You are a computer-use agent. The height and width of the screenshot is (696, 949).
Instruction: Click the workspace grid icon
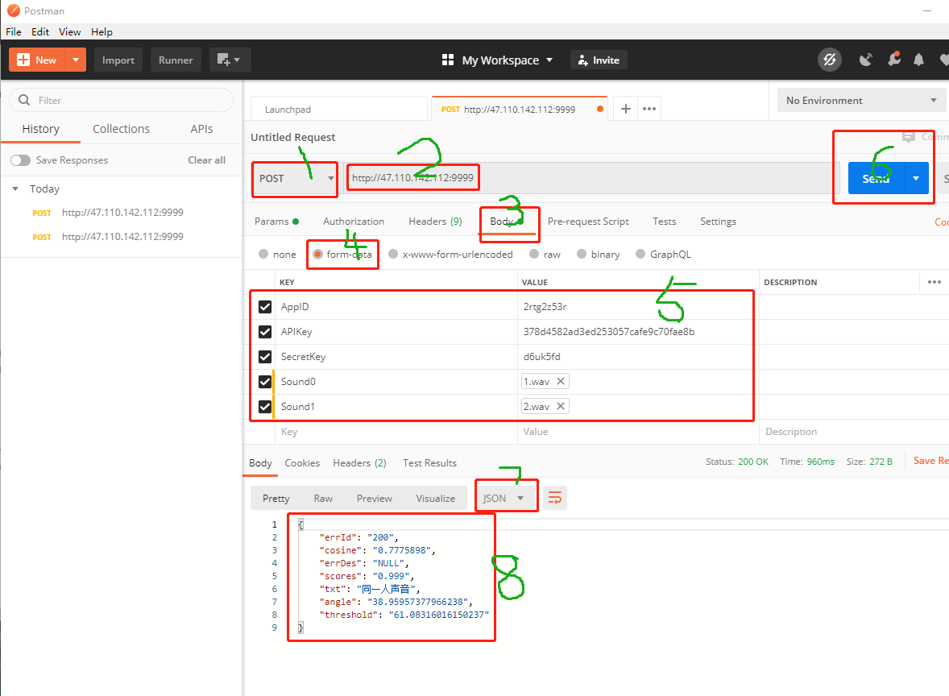click(x=448, y=60)
